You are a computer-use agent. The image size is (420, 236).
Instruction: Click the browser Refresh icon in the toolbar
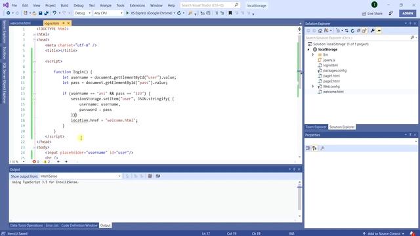[179, 13]
